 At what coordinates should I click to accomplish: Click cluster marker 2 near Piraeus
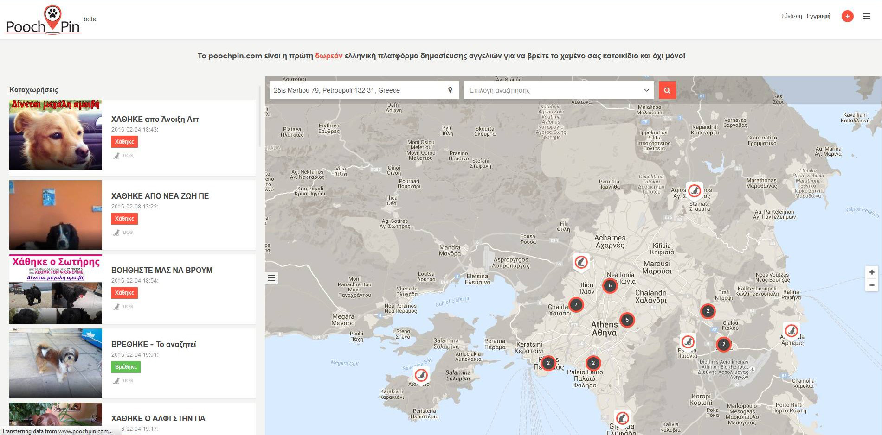[548, 363]
